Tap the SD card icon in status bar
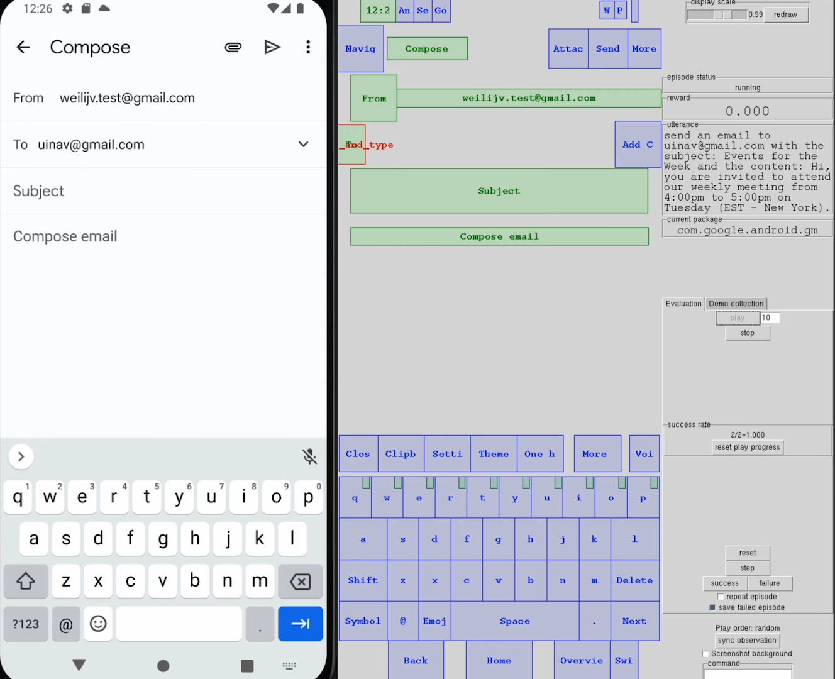Screen dimensions: 835x679 86,9
